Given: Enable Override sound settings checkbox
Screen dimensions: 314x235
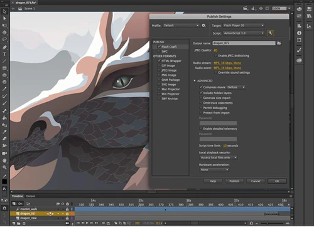Looking at the screenshot, I should [215, 73].
